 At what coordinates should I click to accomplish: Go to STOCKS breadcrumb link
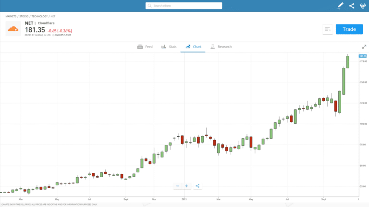[24, 16]
